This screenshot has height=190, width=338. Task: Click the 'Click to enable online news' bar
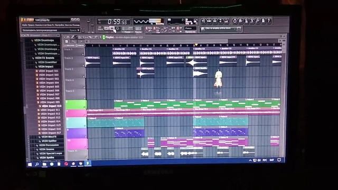coord(220,28)
